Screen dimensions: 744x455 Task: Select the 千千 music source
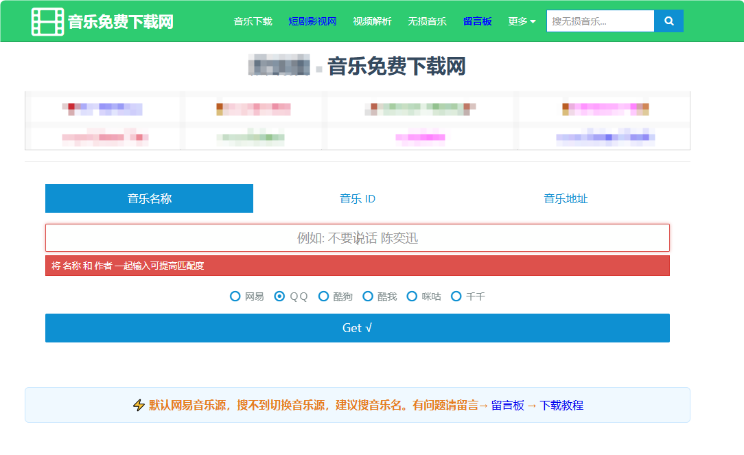coord(456,296)
